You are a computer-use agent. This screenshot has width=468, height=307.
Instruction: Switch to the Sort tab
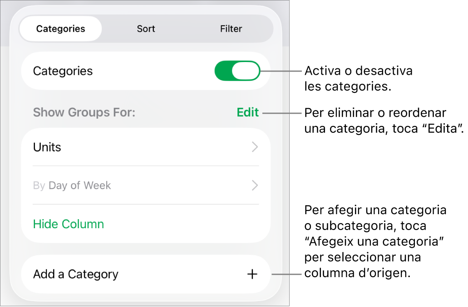146,28
